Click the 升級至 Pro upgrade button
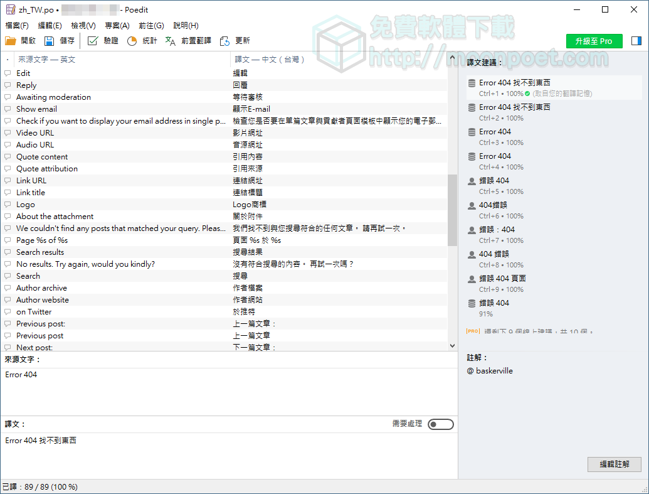649x494 pixels. coord(594,41)
